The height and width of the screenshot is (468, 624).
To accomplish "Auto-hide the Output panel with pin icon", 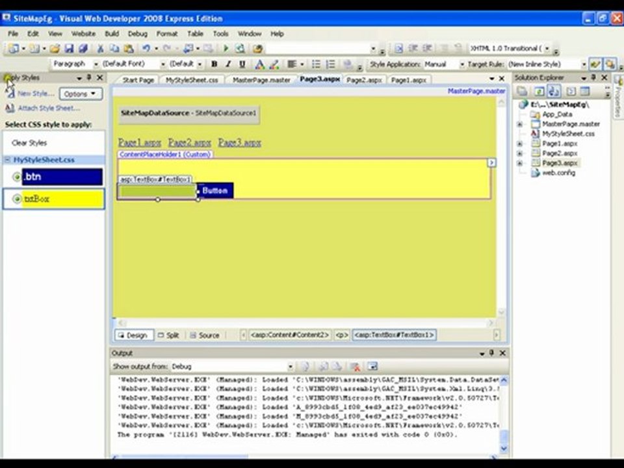I will pos(491,353).
